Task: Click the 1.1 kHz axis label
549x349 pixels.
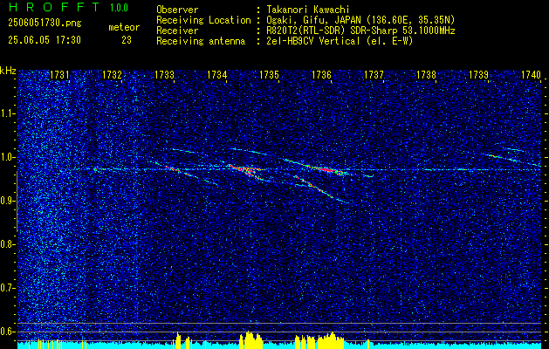Action: point(7,113)
